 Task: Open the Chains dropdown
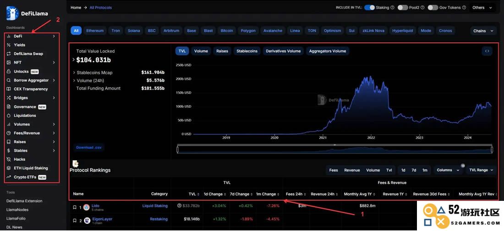pyautogui.click(x=483, y=31)
